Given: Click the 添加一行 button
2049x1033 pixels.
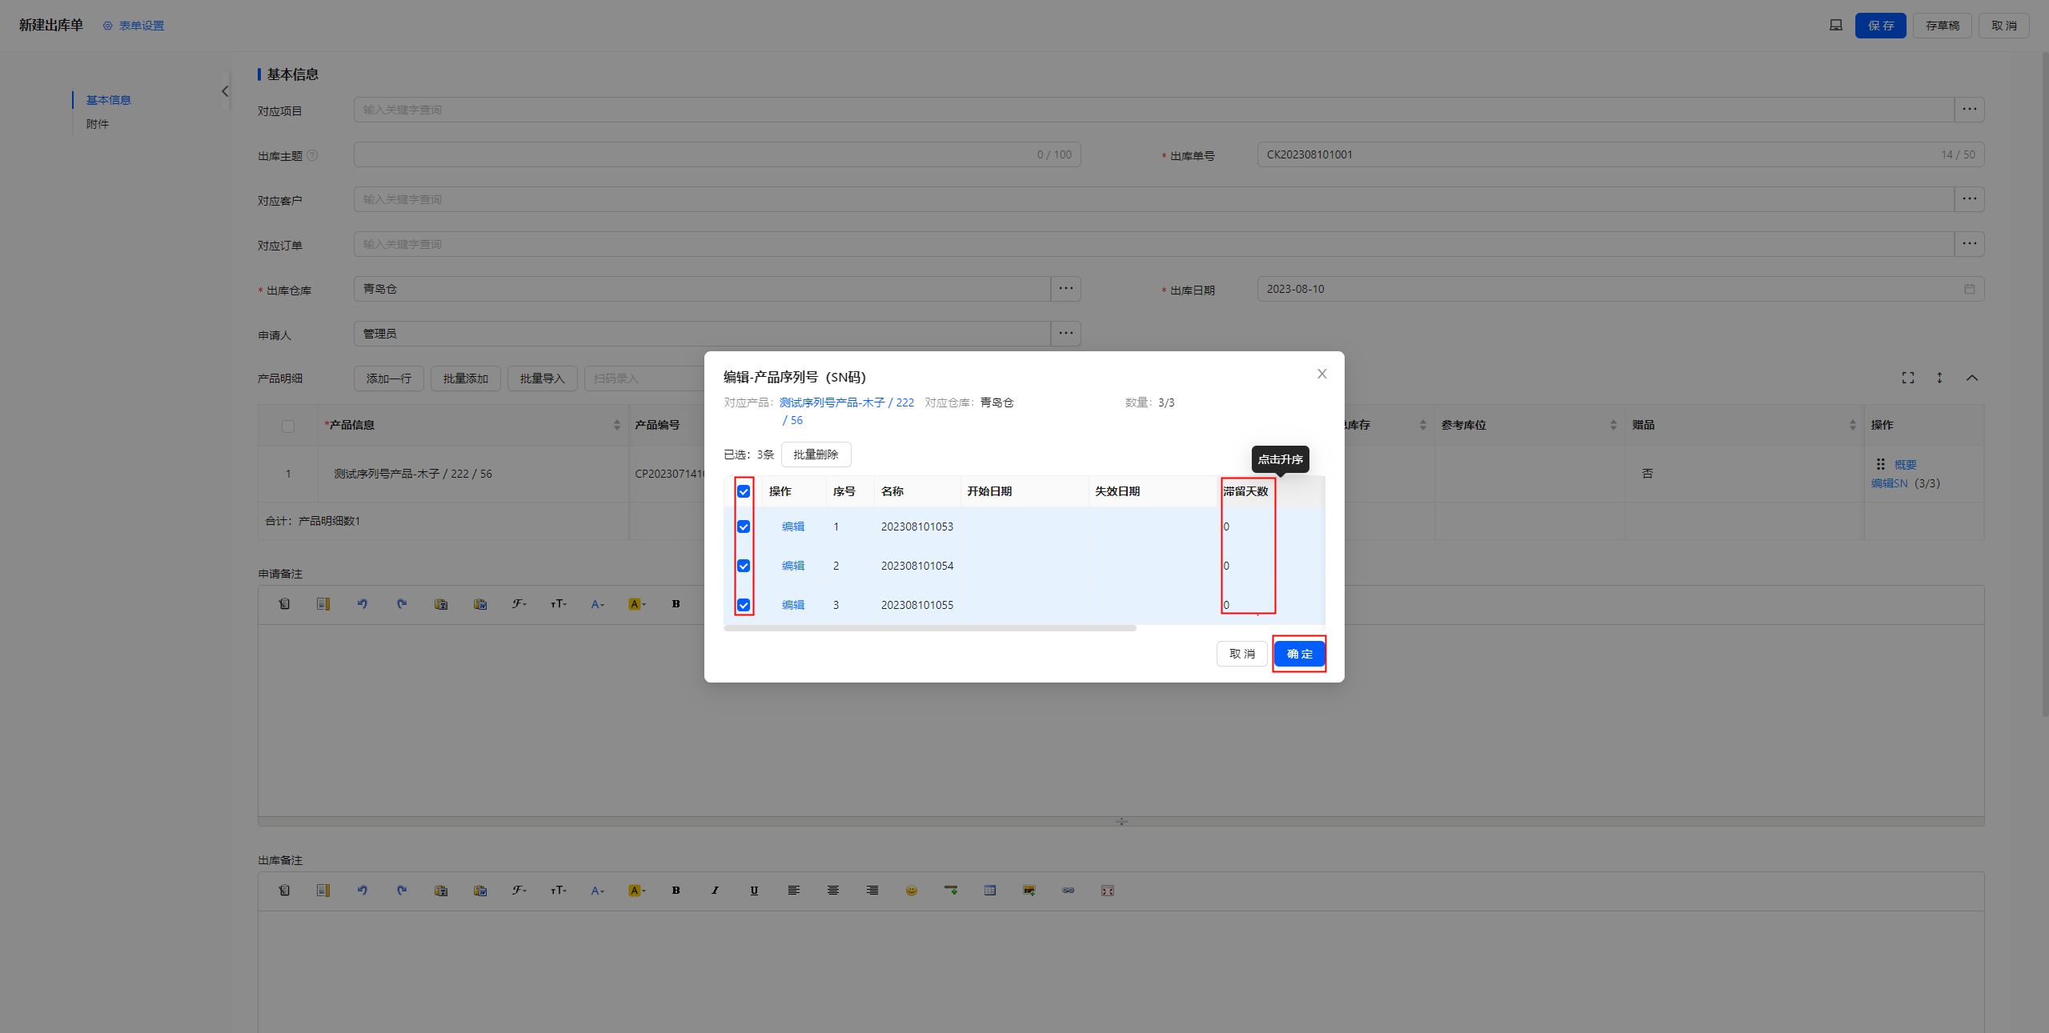Looking at the screenshot, I should (x=389, y=378).
